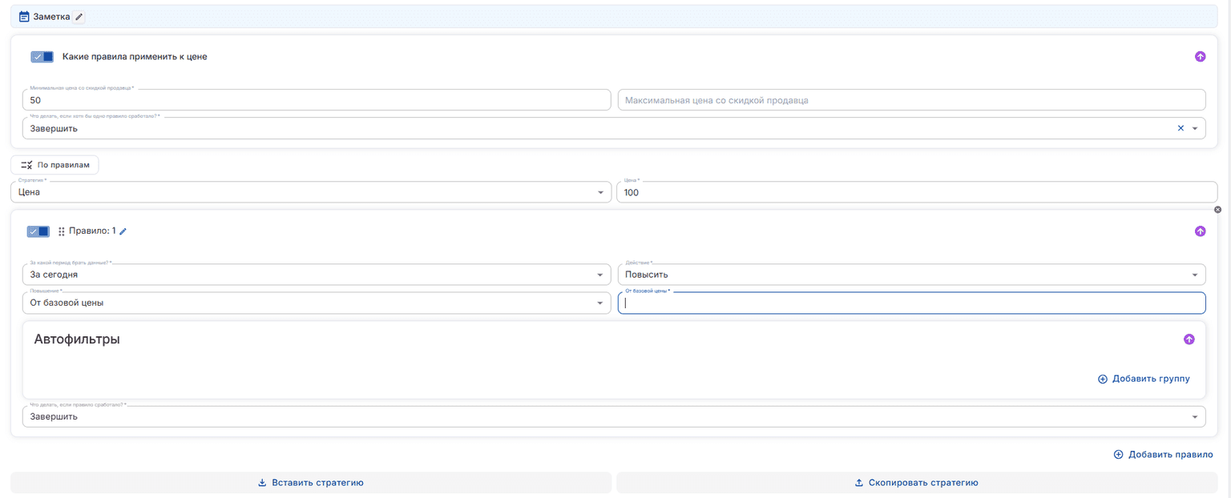
Task: Collapse Автофильтры with the purple arrow icon
Action: point(1189,339)
